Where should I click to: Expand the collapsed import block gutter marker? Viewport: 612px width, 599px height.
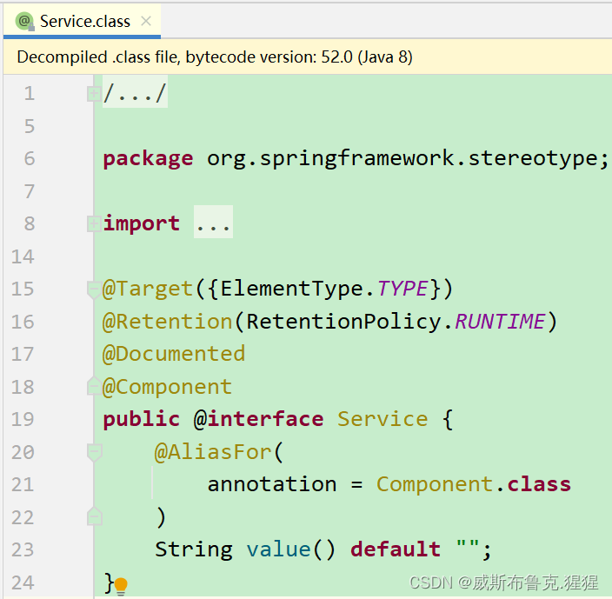pyautogui.click(x=93, y=223)
